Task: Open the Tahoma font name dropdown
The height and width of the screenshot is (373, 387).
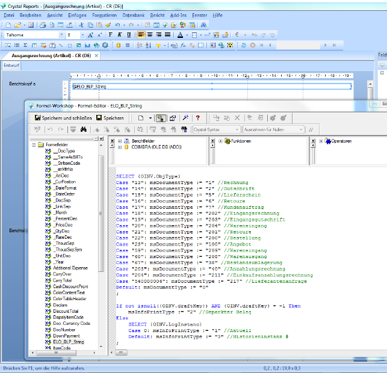Action: click(61, 35)
